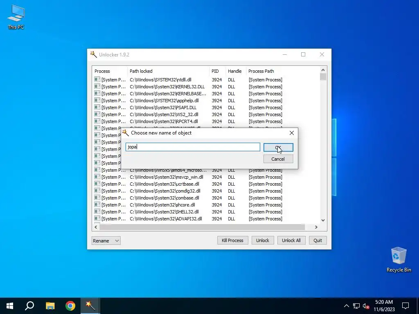
Task: Show hidden system tray icons
Action: click(346, 306)
